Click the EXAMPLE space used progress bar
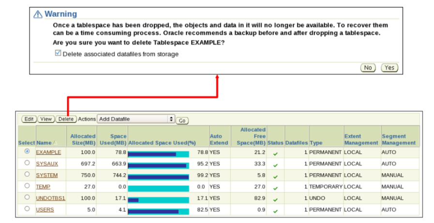 [x=158, y=154]
